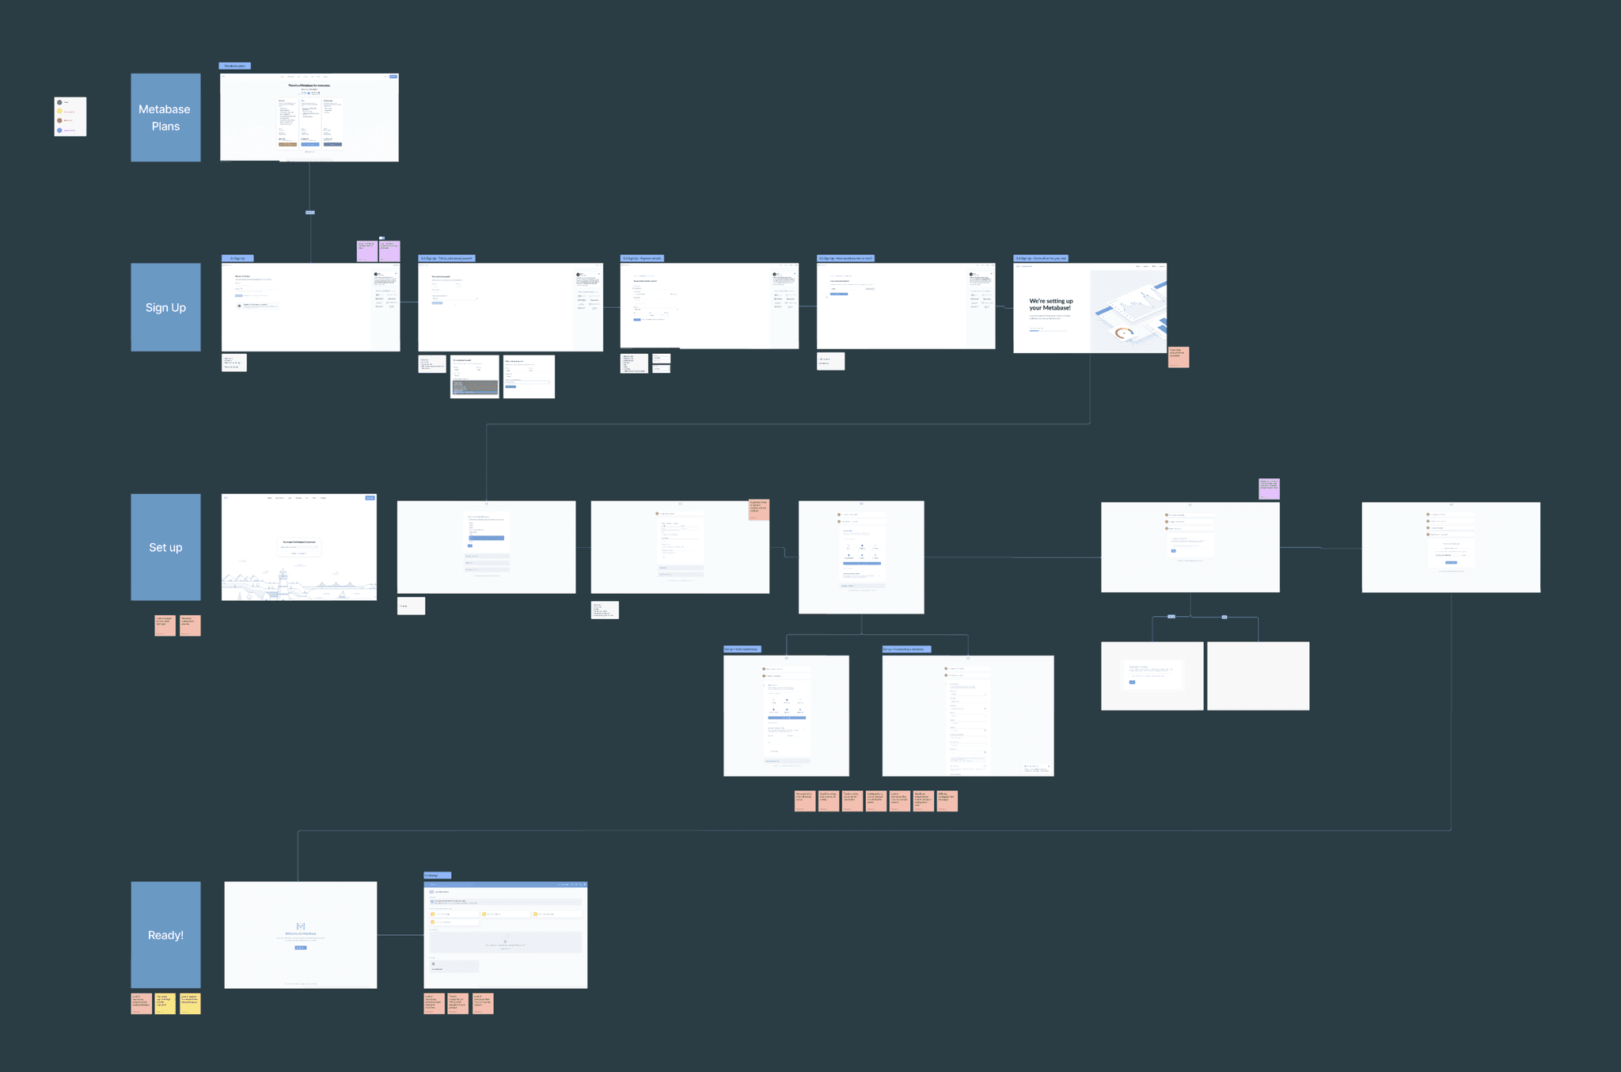Open the 0.1 Sign Up frame
The image size is (1621, 1072).
pyautogui.click(x=310, y=307)
